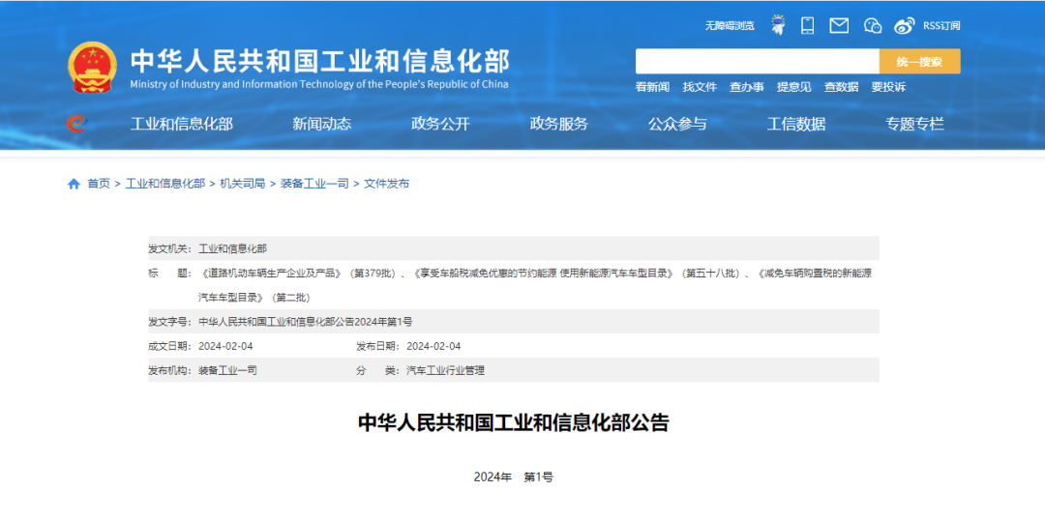This screenshot has height=520, width=1045.
Task: Click the 发文字号 value 2024年第1号
Action: pos(305,322)
